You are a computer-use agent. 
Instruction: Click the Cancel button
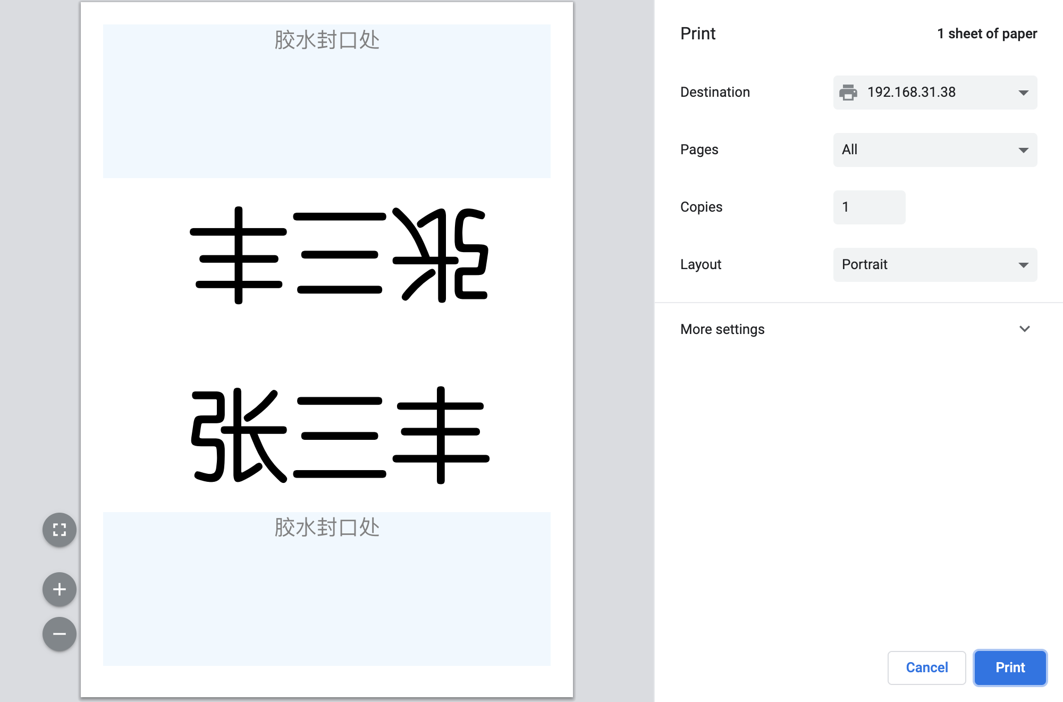point(927,666)
